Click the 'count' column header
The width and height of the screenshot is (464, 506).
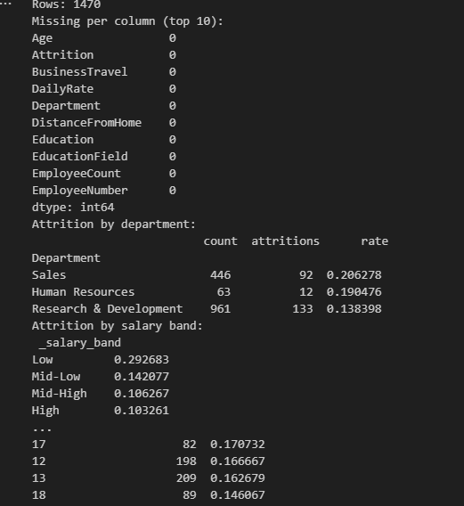coord(220,241)
